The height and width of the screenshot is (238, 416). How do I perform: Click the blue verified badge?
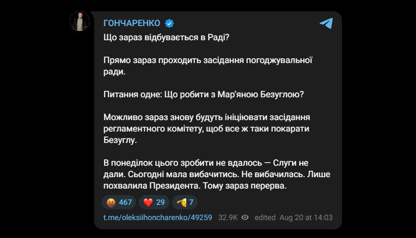tap(169, 23)
